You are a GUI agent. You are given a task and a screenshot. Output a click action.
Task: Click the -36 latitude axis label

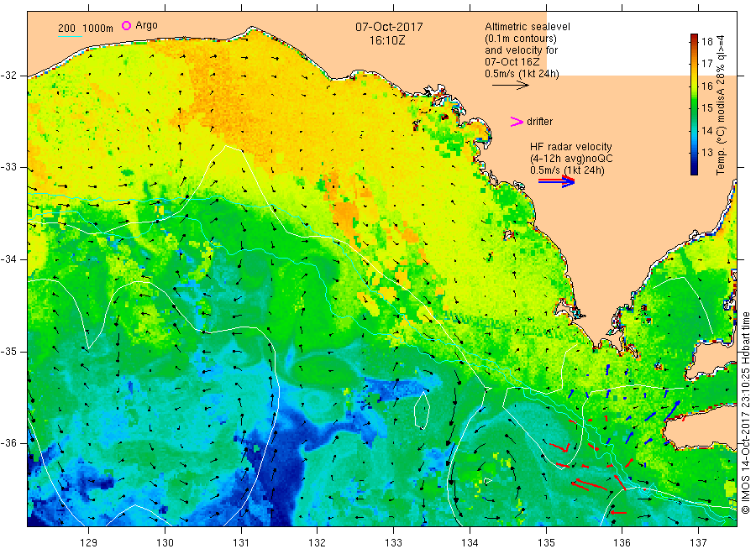click(8, 443)
